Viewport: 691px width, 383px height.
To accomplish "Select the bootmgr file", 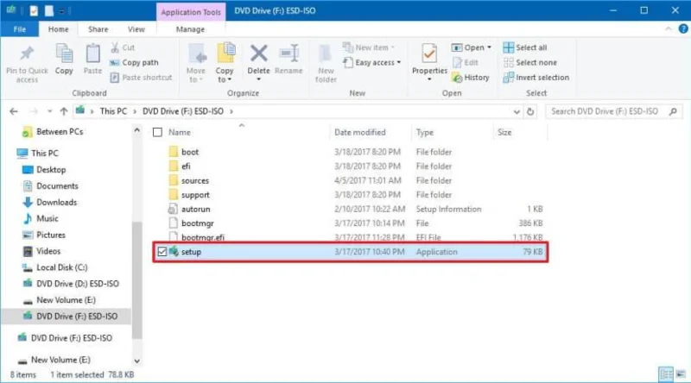I will 198,223.
